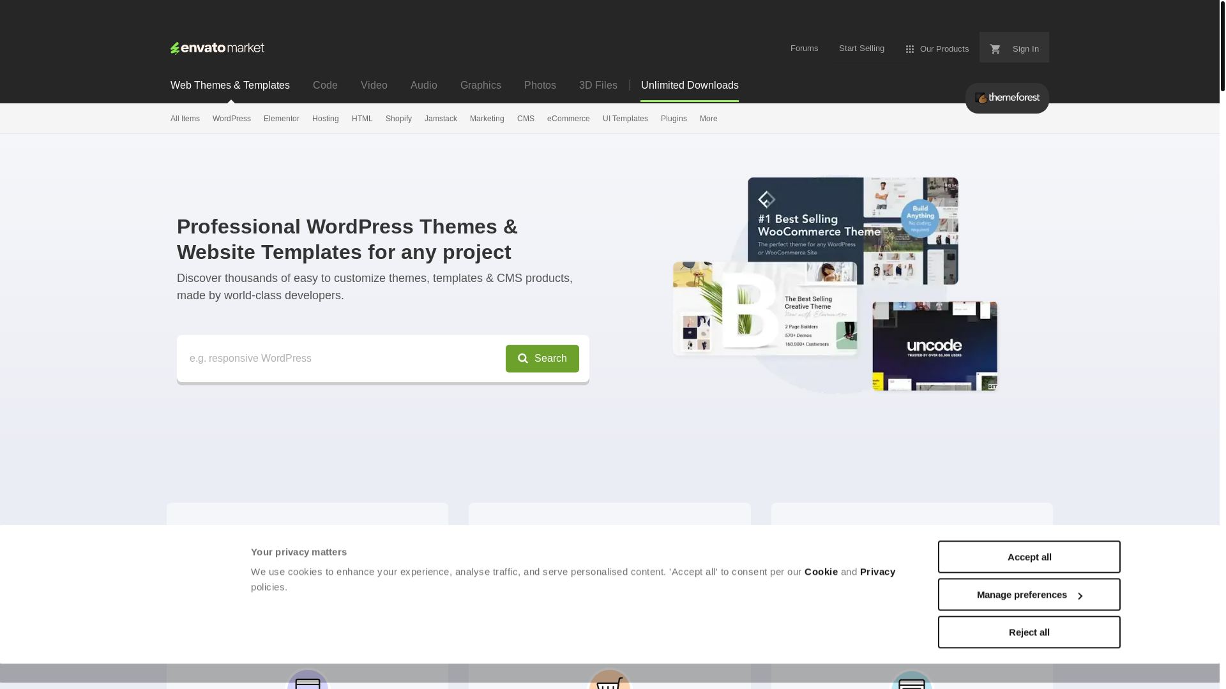This screenshot has width=1226, height=689.
Task: Accept all cookies
Action: click(x=1029, y=557)
